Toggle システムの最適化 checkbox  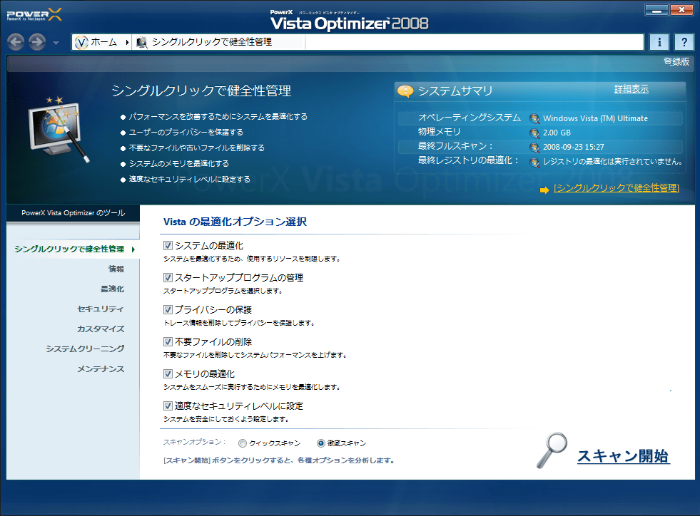[168, 246]
